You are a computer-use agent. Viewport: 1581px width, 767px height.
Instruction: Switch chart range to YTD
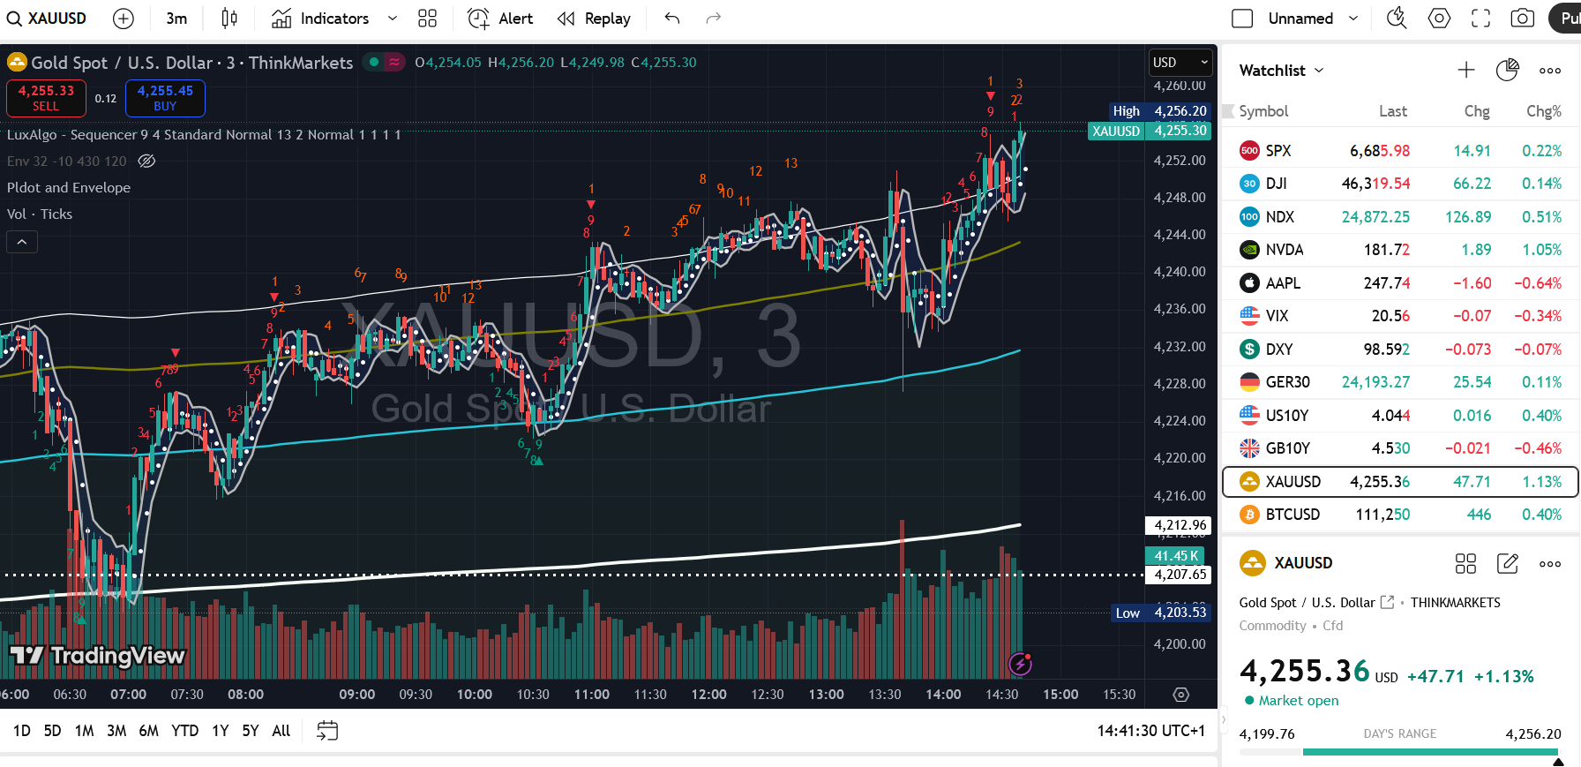click(x=185, y=731)
